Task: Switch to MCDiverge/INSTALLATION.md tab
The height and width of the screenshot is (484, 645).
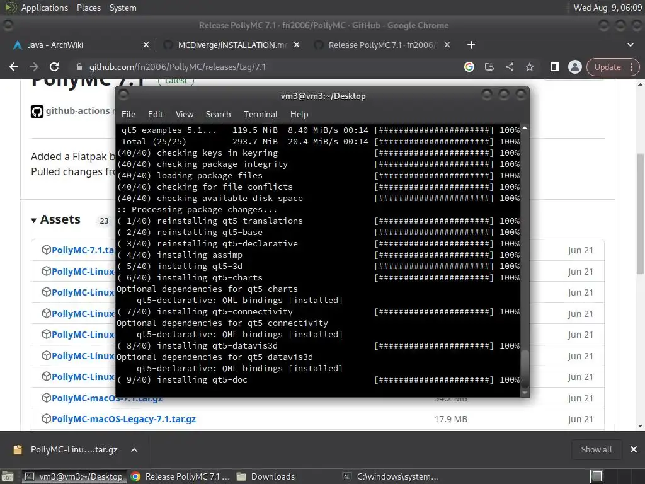Action: click(x=232, y=45)
